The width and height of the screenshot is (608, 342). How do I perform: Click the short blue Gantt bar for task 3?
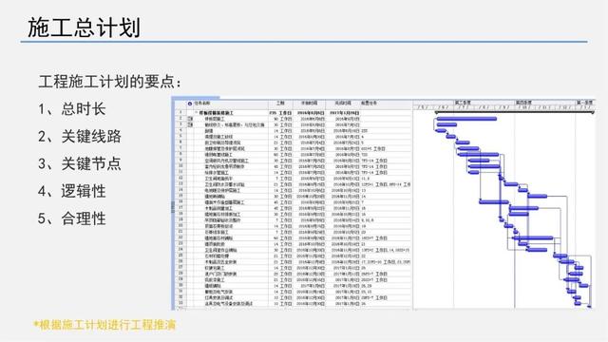(446, 124)
